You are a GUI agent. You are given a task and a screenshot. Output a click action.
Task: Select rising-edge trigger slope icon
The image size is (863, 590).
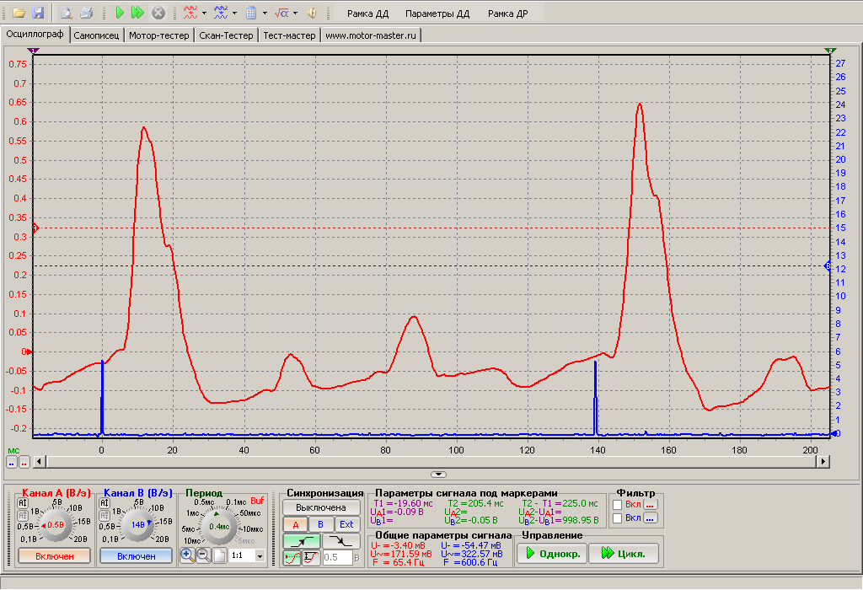coord(302,542)
